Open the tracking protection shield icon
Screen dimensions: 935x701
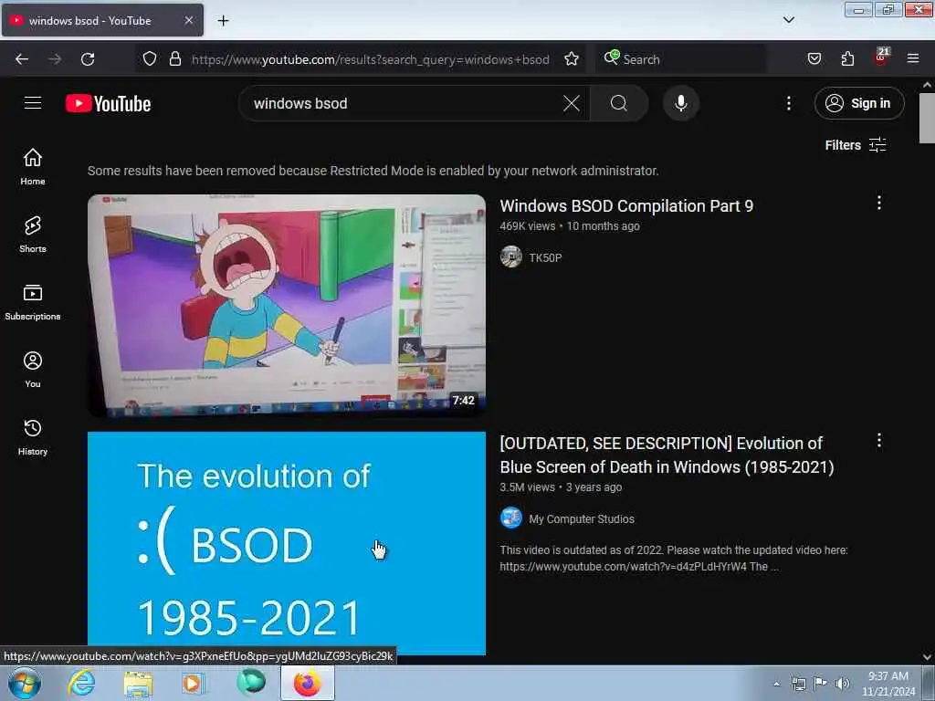[x=150, y=59]
